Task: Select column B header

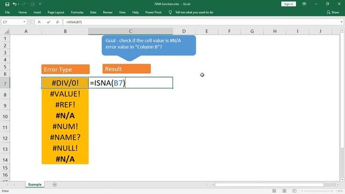Action: [x=65, y=31]
